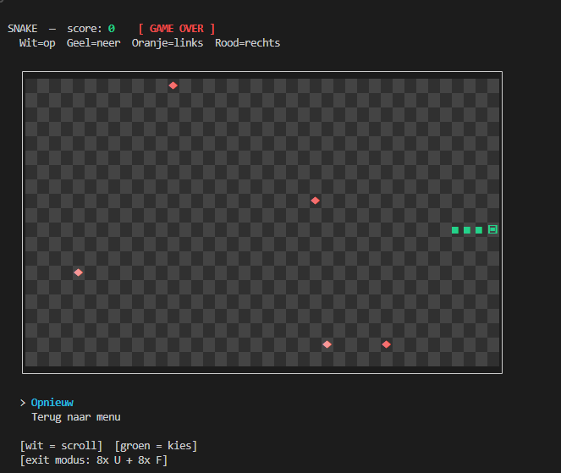Click the [groen = kies] hint

(156, 446)
